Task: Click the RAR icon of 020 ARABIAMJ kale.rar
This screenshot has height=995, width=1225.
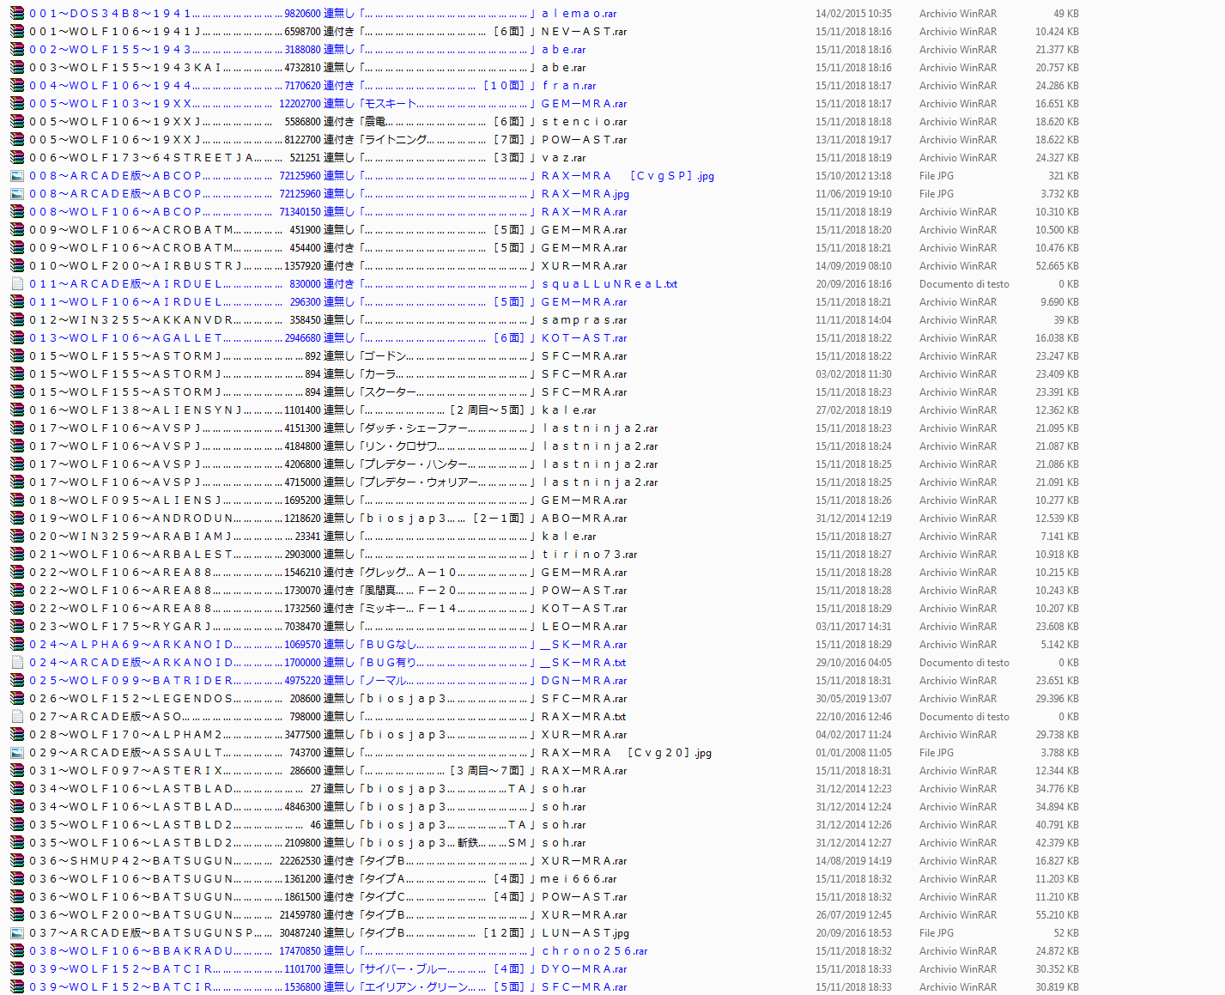Action: tap(17, 537)
